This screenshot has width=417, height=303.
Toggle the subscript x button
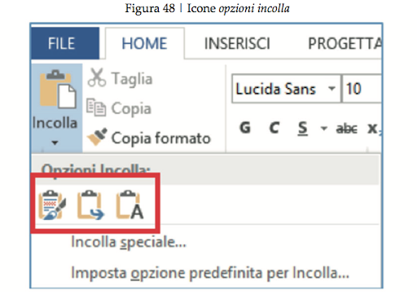[374, 129]
